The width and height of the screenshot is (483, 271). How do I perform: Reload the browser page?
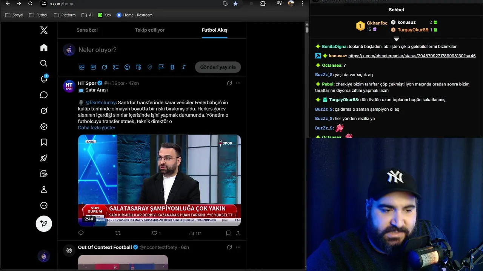coord(30,3)
